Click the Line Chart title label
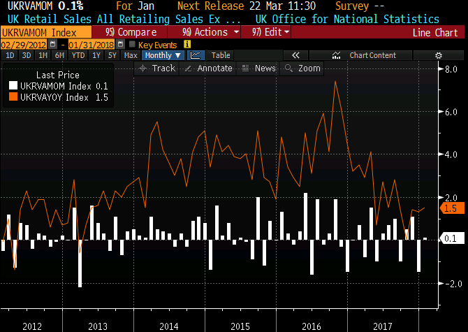468x332 pixels. tap(435, 33)
